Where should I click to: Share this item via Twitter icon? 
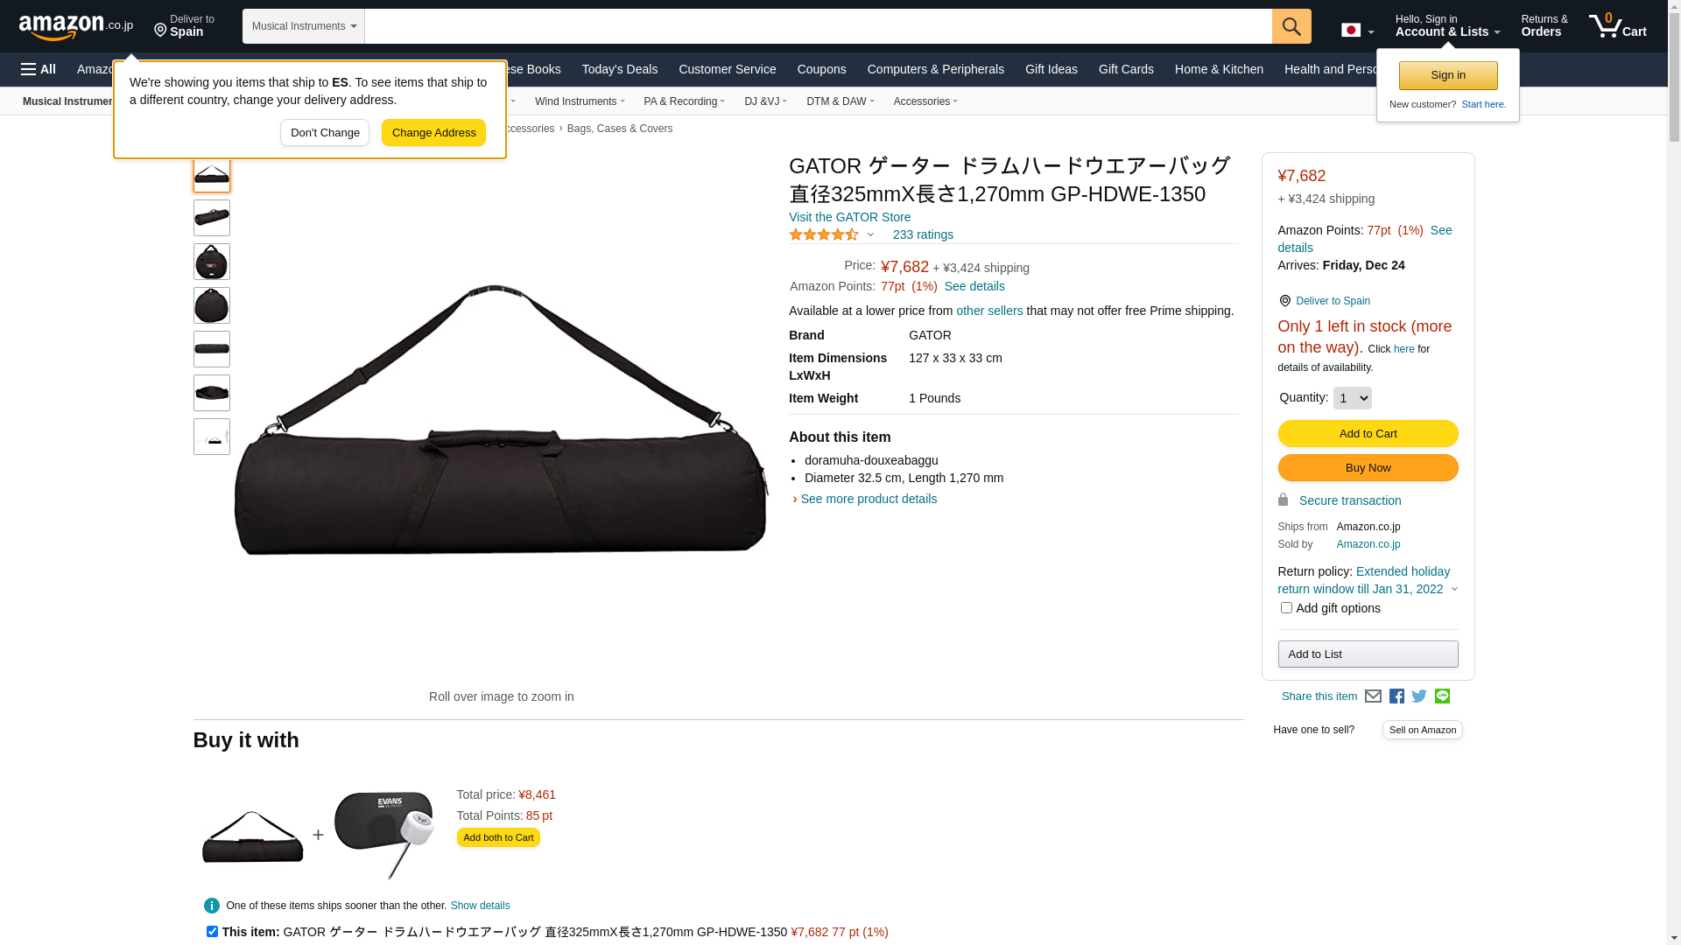1419,696
